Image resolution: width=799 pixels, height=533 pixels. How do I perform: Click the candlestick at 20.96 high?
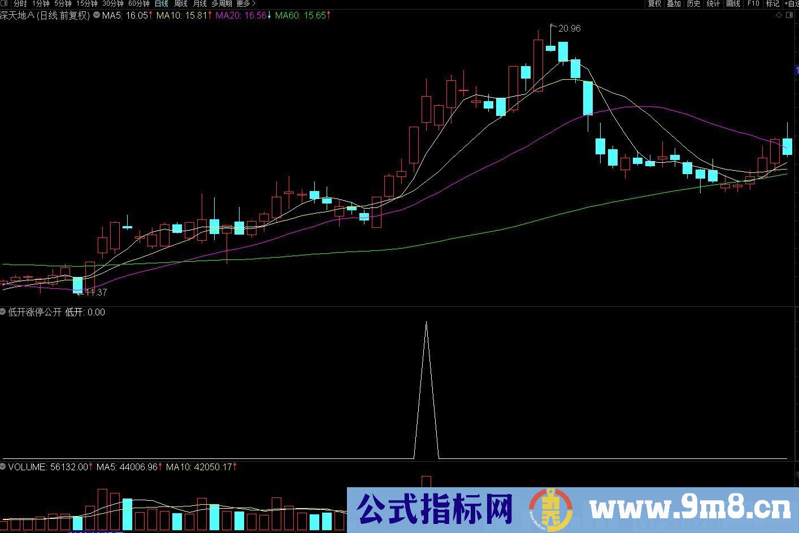click(551, 49)
